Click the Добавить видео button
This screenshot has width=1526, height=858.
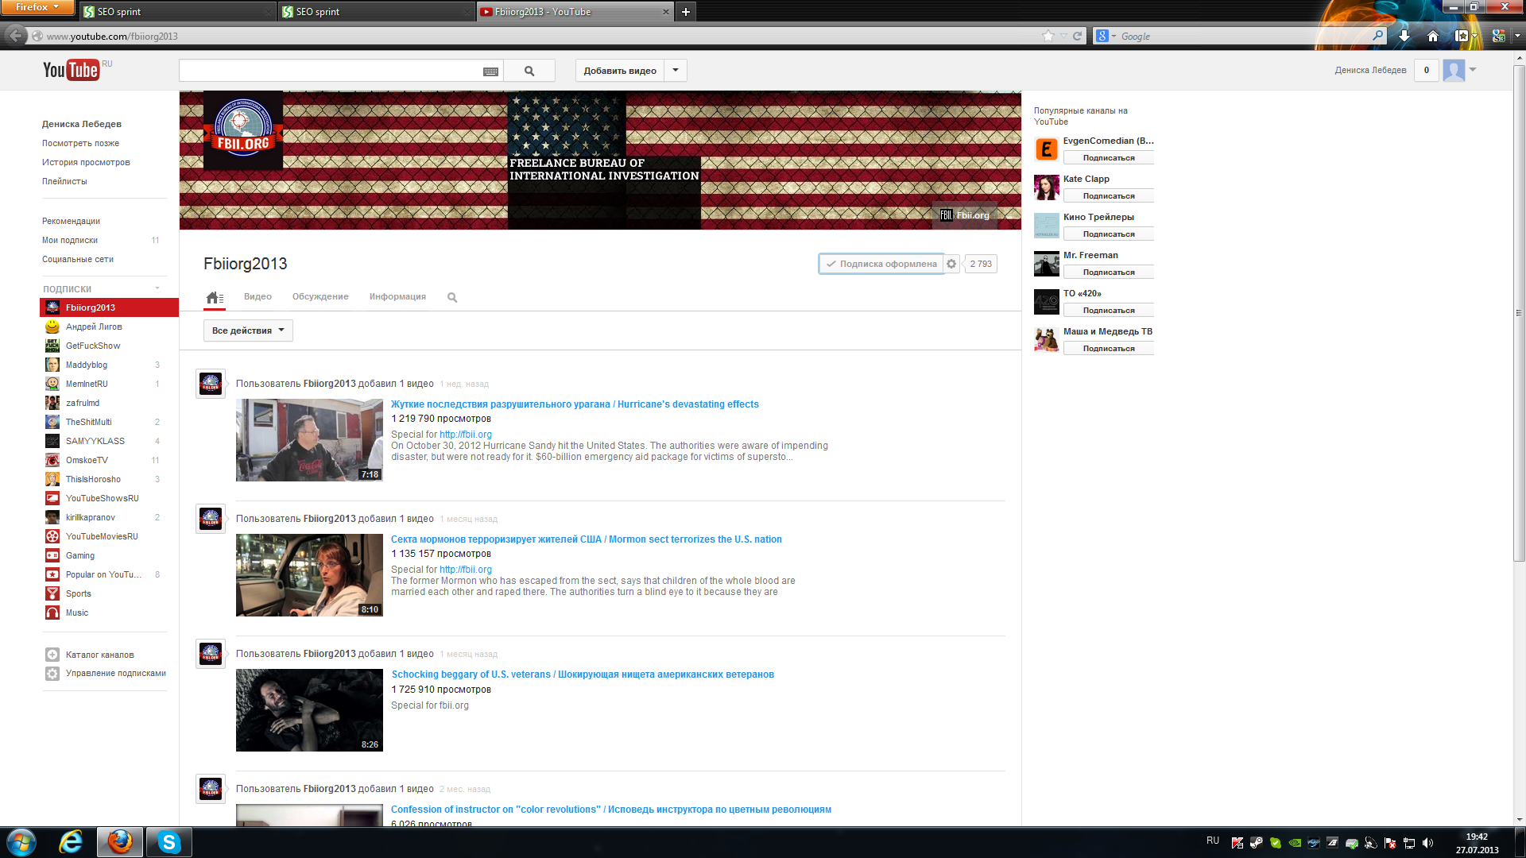(x=620, y=71)
